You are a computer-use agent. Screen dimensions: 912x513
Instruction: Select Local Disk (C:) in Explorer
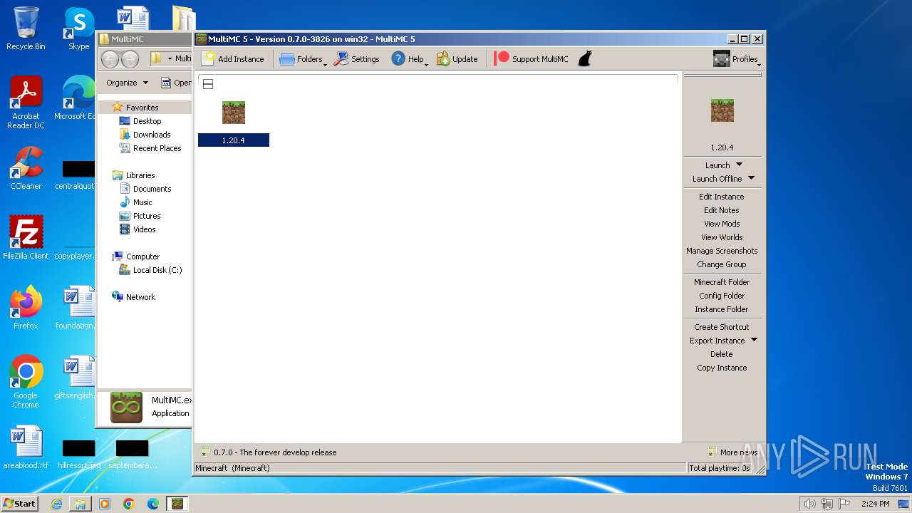point(157,270)
